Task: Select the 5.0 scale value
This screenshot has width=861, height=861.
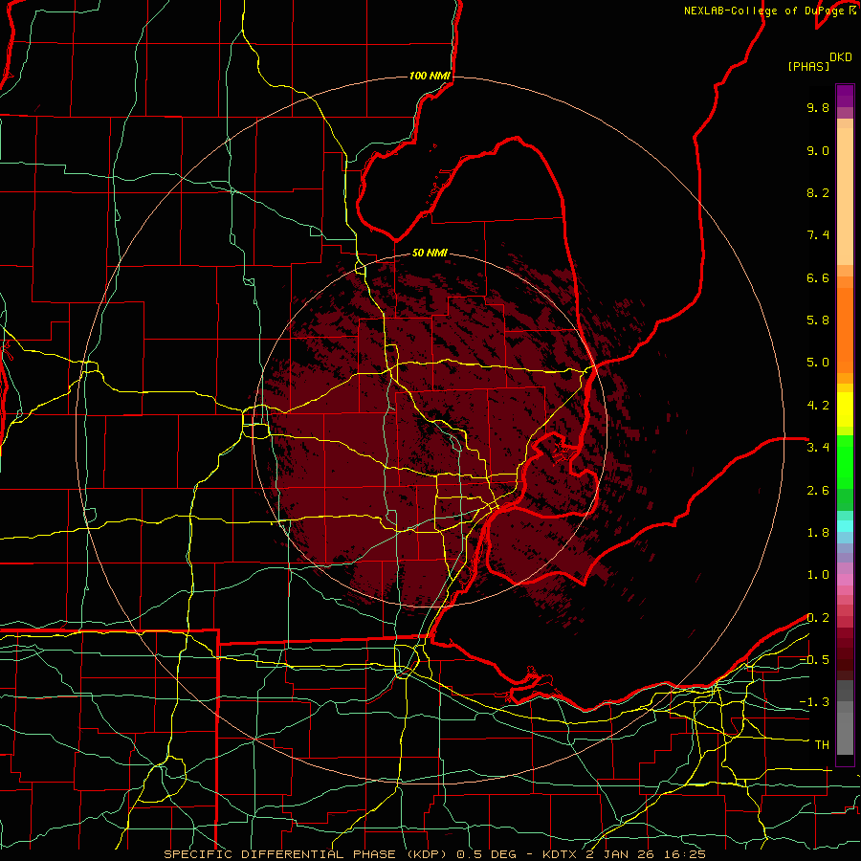Action: [818, 363]
